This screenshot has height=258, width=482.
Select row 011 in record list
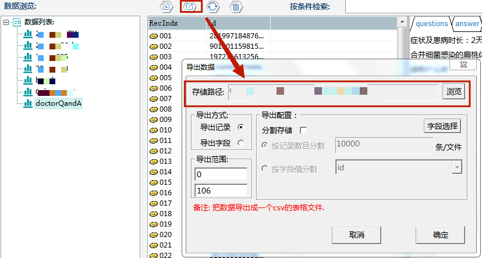[165, 140]
